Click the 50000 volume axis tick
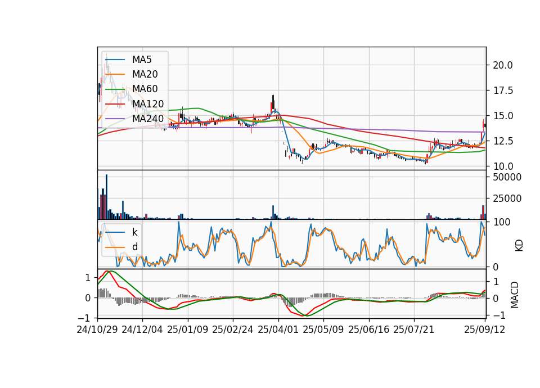 (x=507, y=177)
